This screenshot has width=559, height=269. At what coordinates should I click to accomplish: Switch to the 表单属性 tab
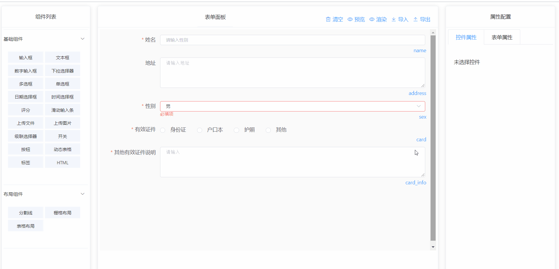point(502,37)
